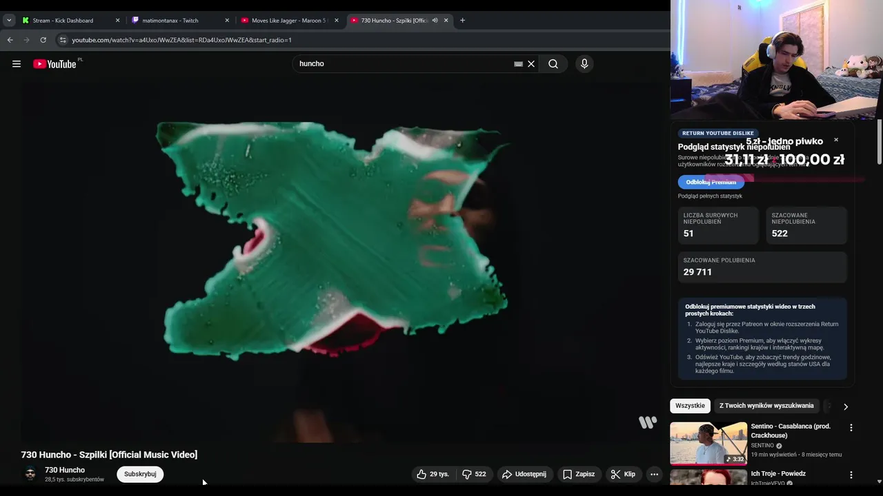Click the 28,5 tys. subskrybentów text
The image size is (883, 496).
coord(75,479)
